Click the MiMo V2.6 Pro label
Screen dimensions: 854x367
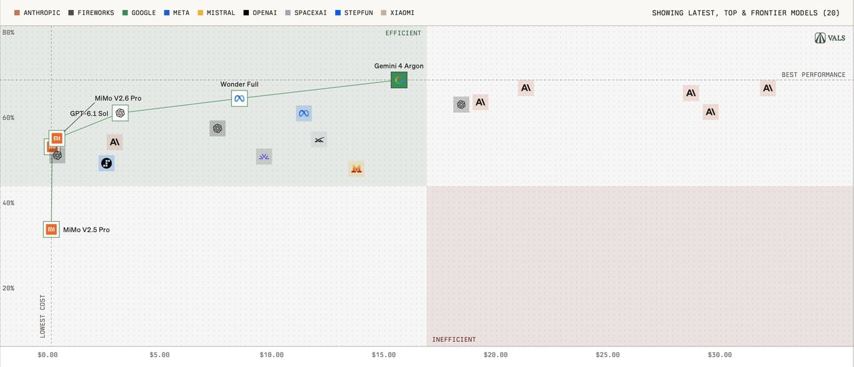click(x=118, y=98)
